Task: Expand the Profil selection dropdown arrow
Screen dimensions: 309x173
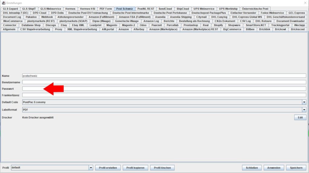Action: [91, 168]
